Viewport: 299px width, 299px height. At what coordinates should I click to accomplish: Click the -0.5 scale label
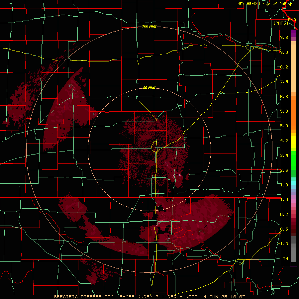pos(283,229)
